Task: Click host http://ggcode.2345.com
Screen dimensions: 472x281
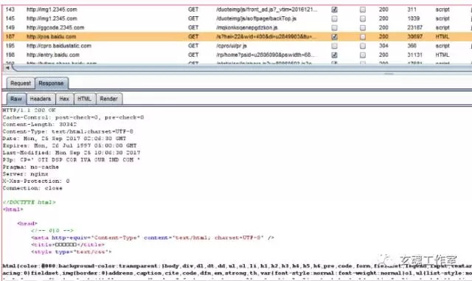Action: (55, 28)
